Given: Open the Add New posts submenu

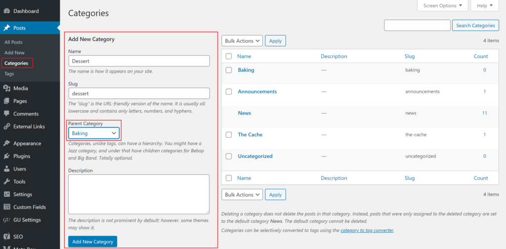Looking at the screenshot, I should pyautogui.click(x=14, y=52).
